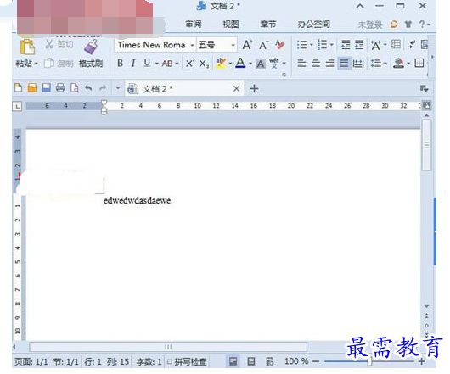This screenshot has height=374, width=450.
Task: Add a new document tab with plus
Action: pos(254,89)
